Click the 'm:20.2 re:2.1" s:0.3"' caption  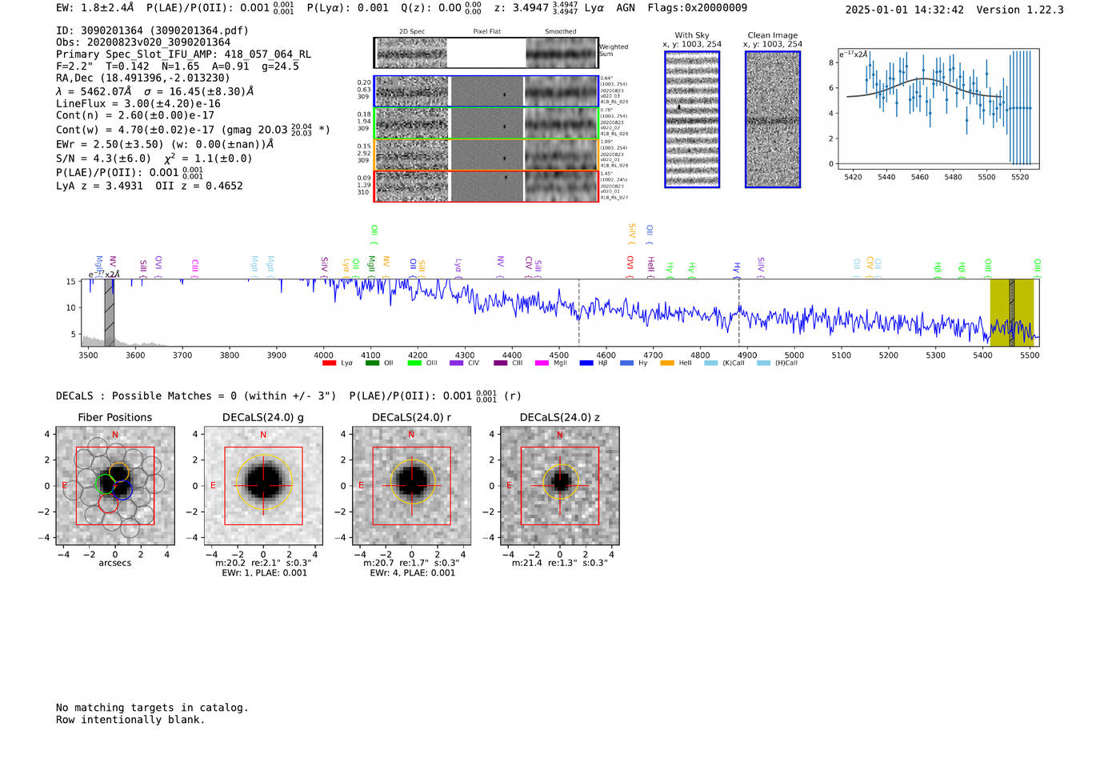click(x=263, y=563)
